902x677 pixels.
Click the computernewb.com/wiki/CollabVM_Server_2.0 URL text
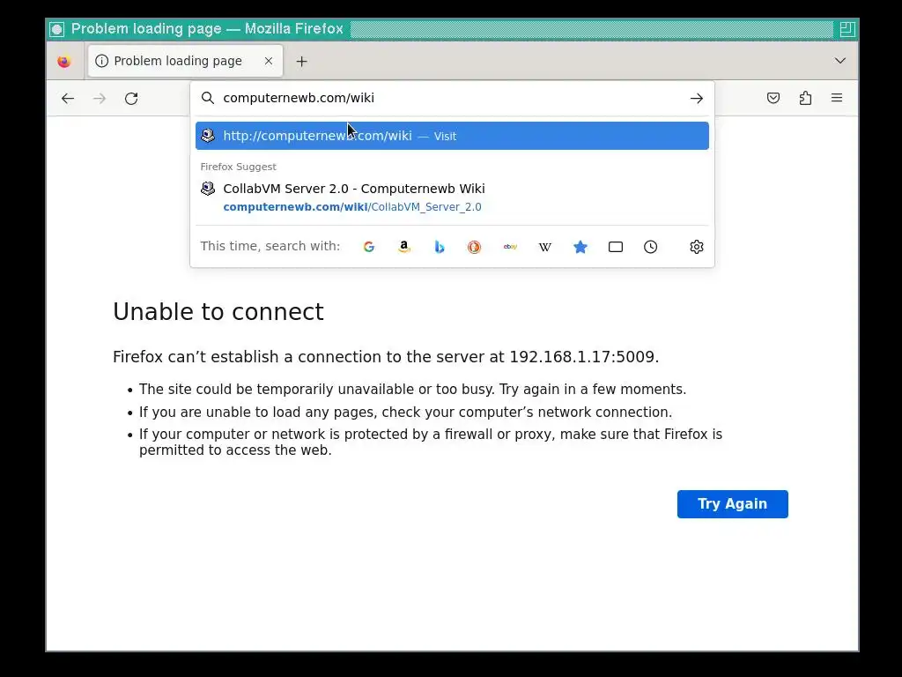pos(352,207)
